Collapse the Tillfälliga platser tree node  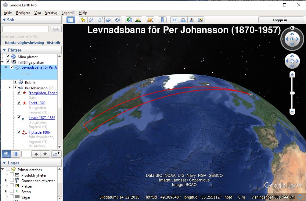2,62
